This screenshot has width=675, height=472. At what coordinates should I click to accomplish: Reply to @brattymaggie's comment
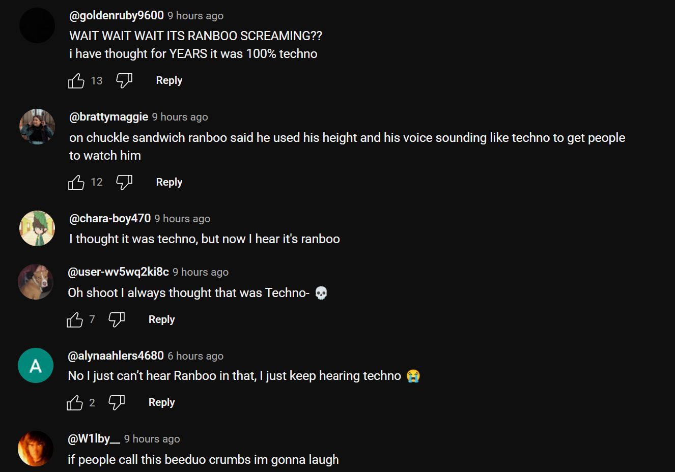point(169,182)
